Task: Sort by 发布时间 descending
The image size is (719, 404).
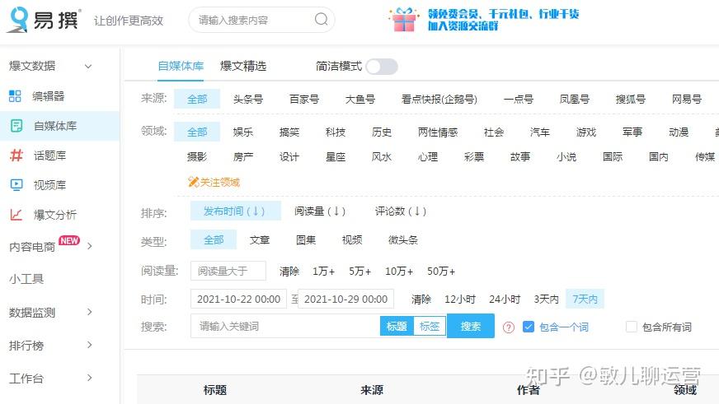Action: tap(235, 211)
